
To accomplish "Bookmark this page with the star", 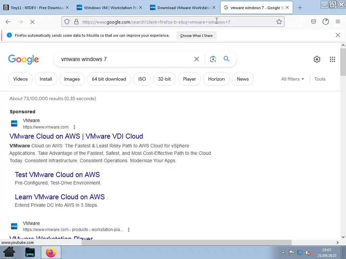I will 279,22.
